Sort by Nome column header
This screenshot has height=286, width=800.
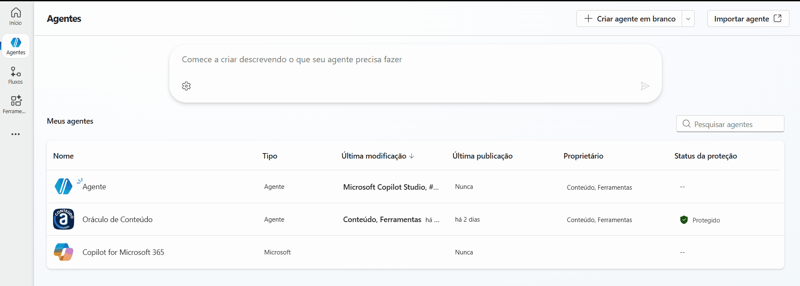click(64, 156)
